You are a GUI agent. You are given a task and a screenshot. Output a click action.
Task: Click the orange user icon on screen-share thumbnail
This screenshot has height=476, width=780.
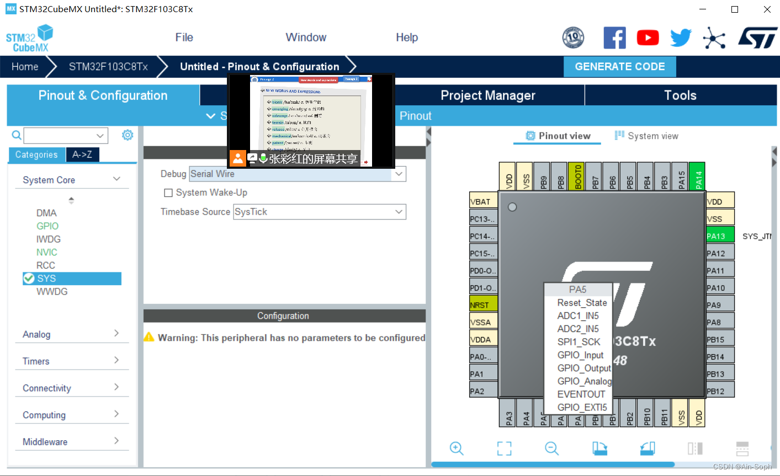coord(237,158)
